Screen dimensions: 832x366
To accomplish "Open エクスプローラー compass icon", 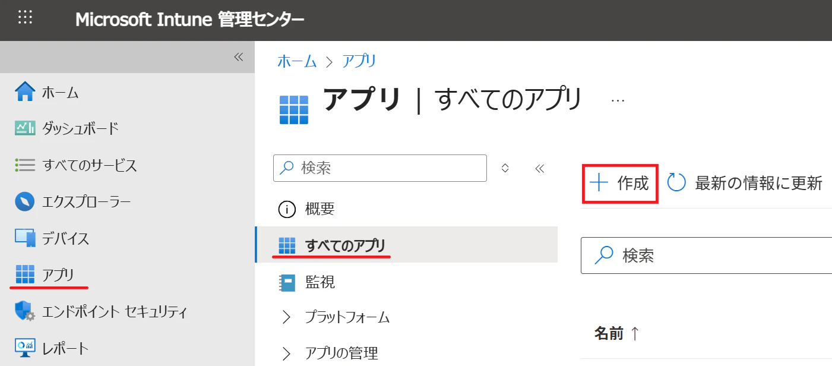I will pyautogui.click(x=25, y=201).
